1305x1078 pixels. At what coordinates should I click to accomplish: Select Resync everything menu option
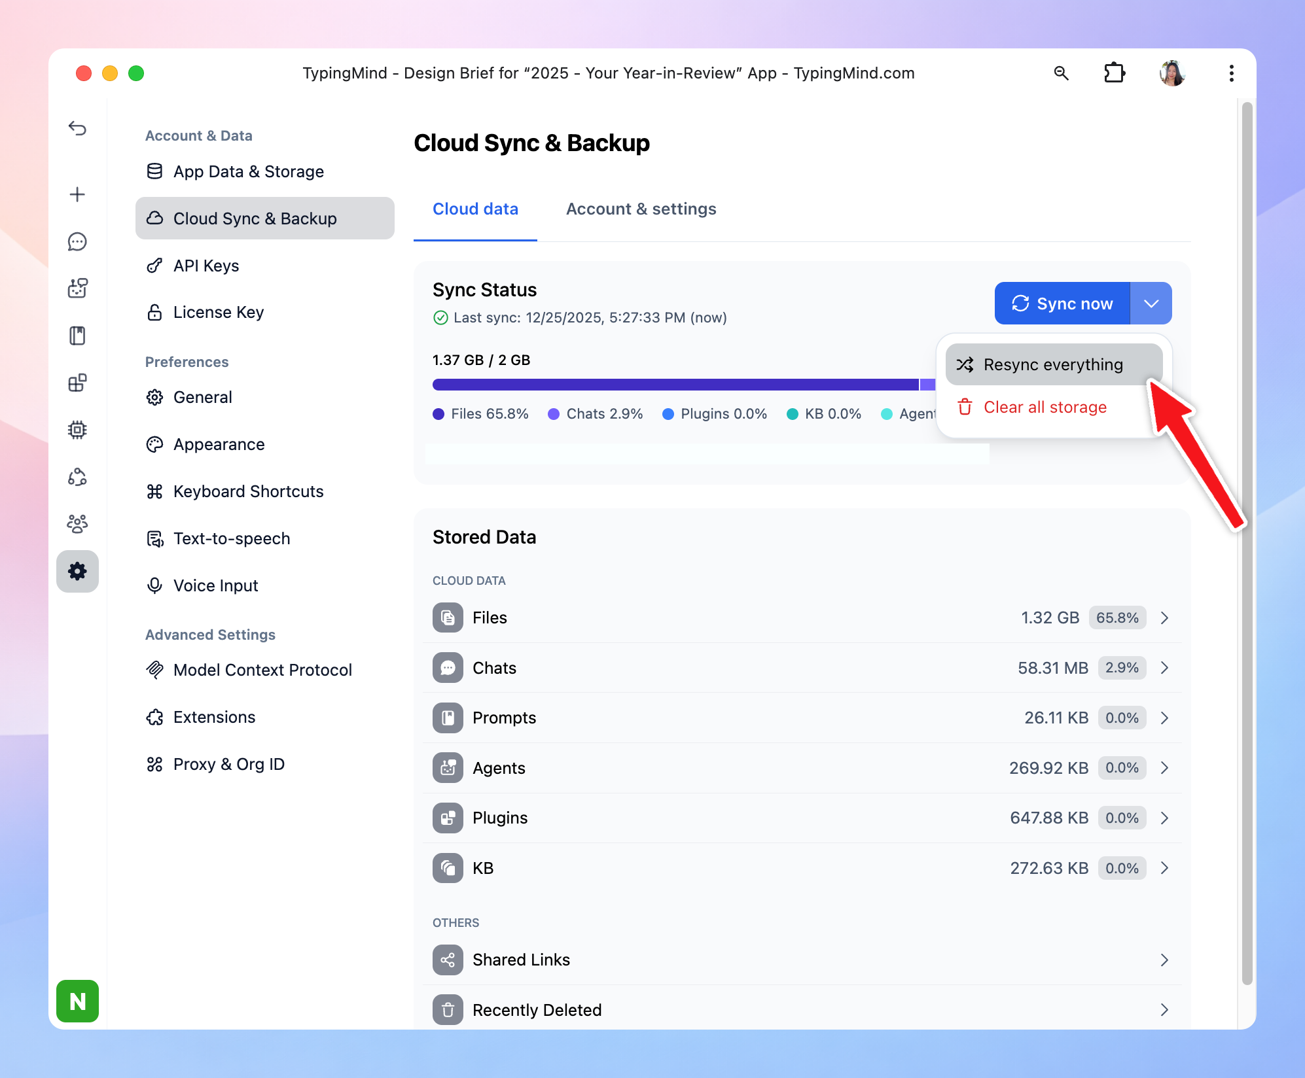click(1053, 364)
